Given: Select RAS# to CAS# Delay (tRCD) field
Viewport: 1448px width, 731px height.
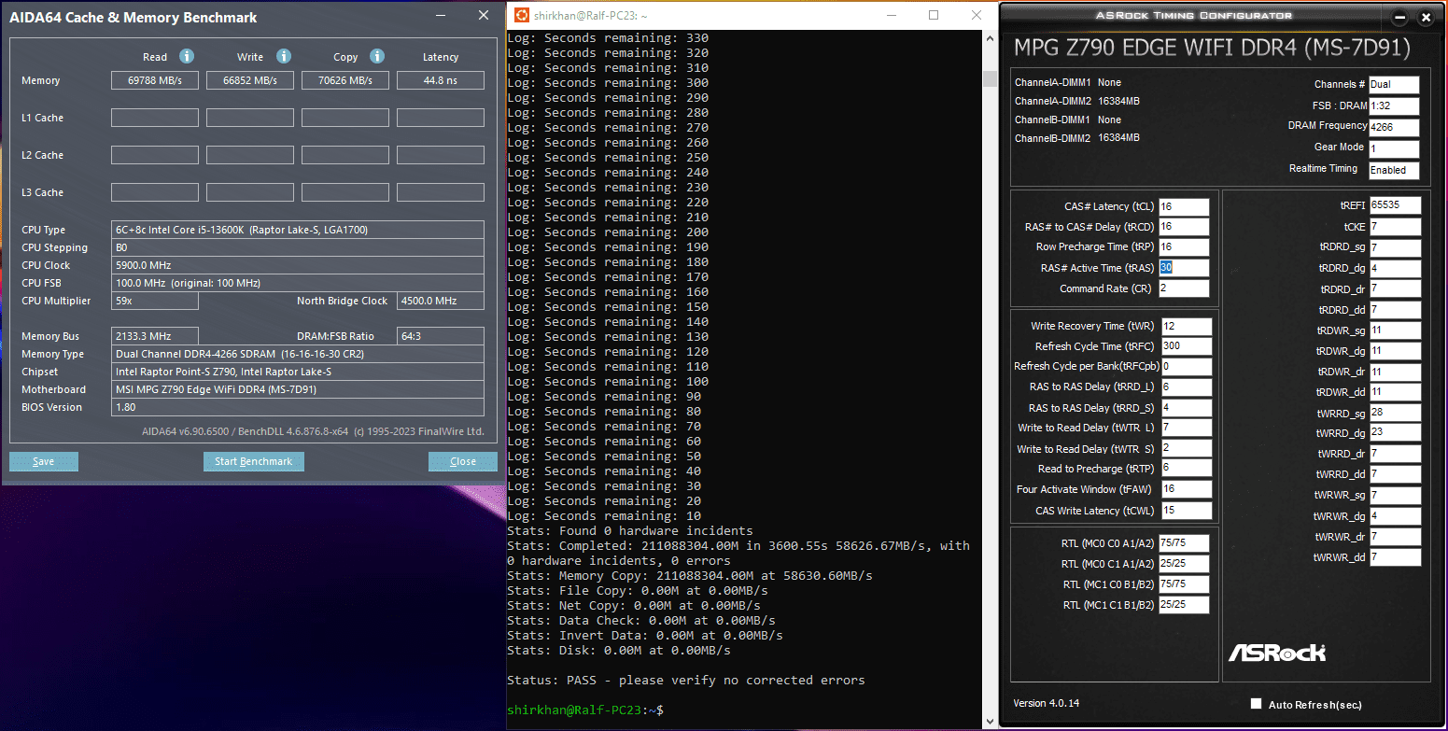Looking at the screenshot, I should 1184,227.
